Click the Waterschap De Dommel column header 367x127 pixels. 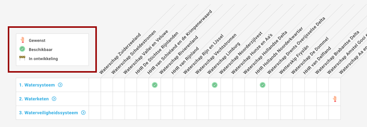[310, 56]
